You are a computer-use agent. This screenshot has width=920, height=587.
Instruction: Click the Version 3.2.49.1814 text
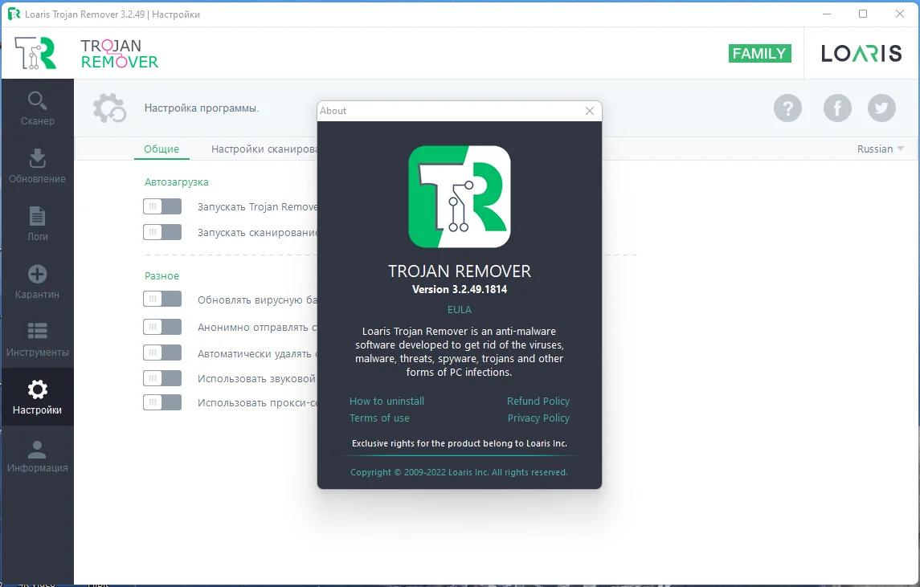click(x=460, y=289)
